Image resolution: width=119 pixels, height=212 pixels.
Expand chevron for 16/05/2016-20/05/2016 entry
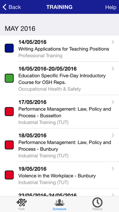[x=113, y=69]
